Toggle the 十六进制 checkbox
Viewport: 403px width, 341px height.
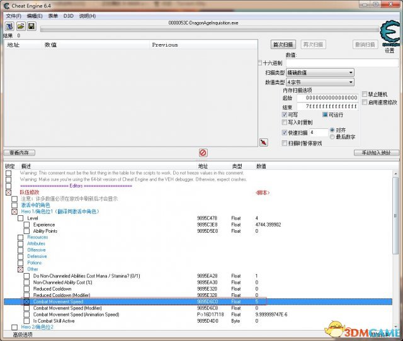point(260,63)
